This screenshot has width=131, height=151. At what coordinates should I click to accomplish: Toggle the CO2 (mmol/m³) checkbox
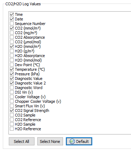12,28
